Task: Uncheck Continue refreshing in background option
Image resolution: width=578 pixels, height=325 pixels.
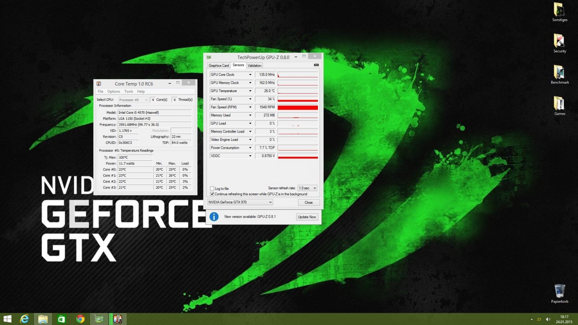Action: pyautogui.click(x=212, y=194)
